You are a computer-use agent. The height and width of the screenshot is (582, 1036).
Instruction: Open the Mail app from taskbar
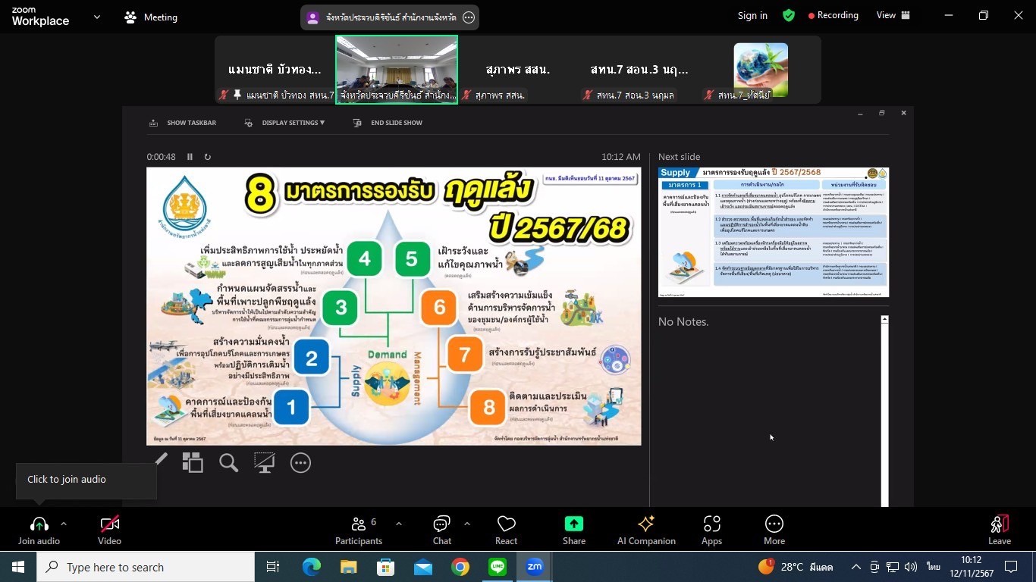tap(422, 567)
